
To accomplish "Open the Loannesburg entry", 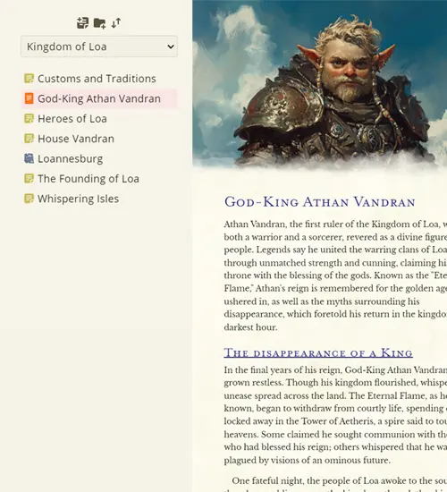I will click(71, 158).
